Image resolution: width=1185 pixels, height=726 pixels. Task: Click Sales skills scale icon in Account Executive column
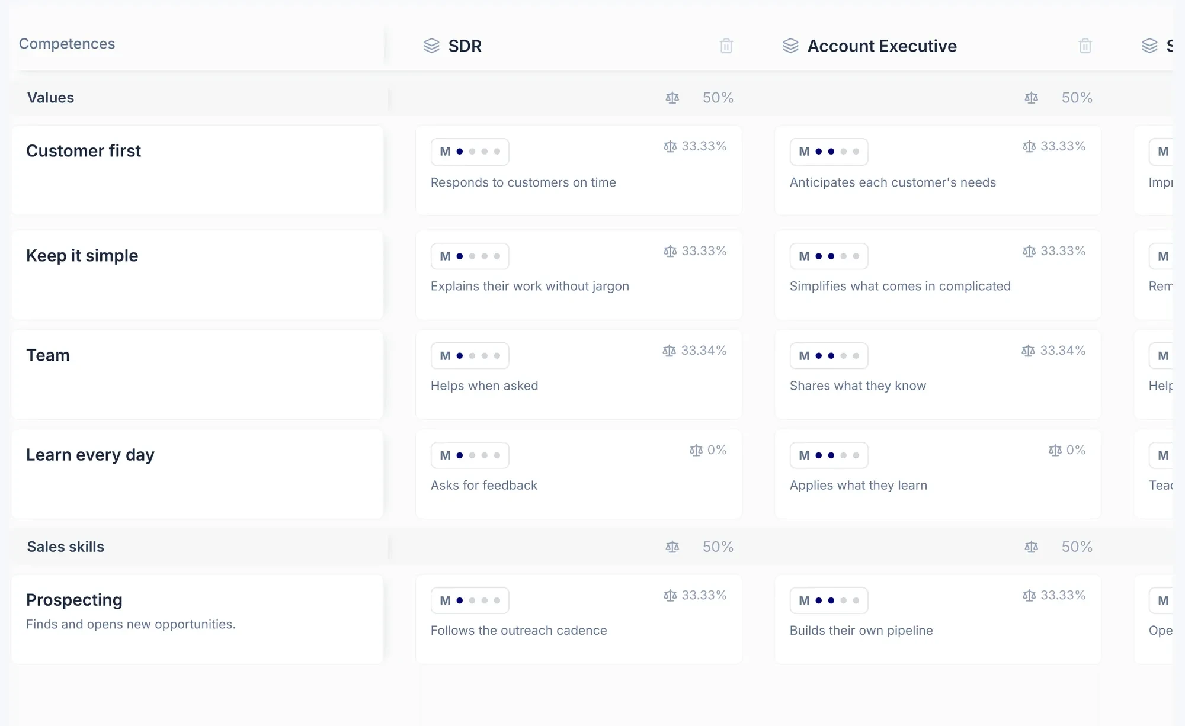tap(1031, 547)
